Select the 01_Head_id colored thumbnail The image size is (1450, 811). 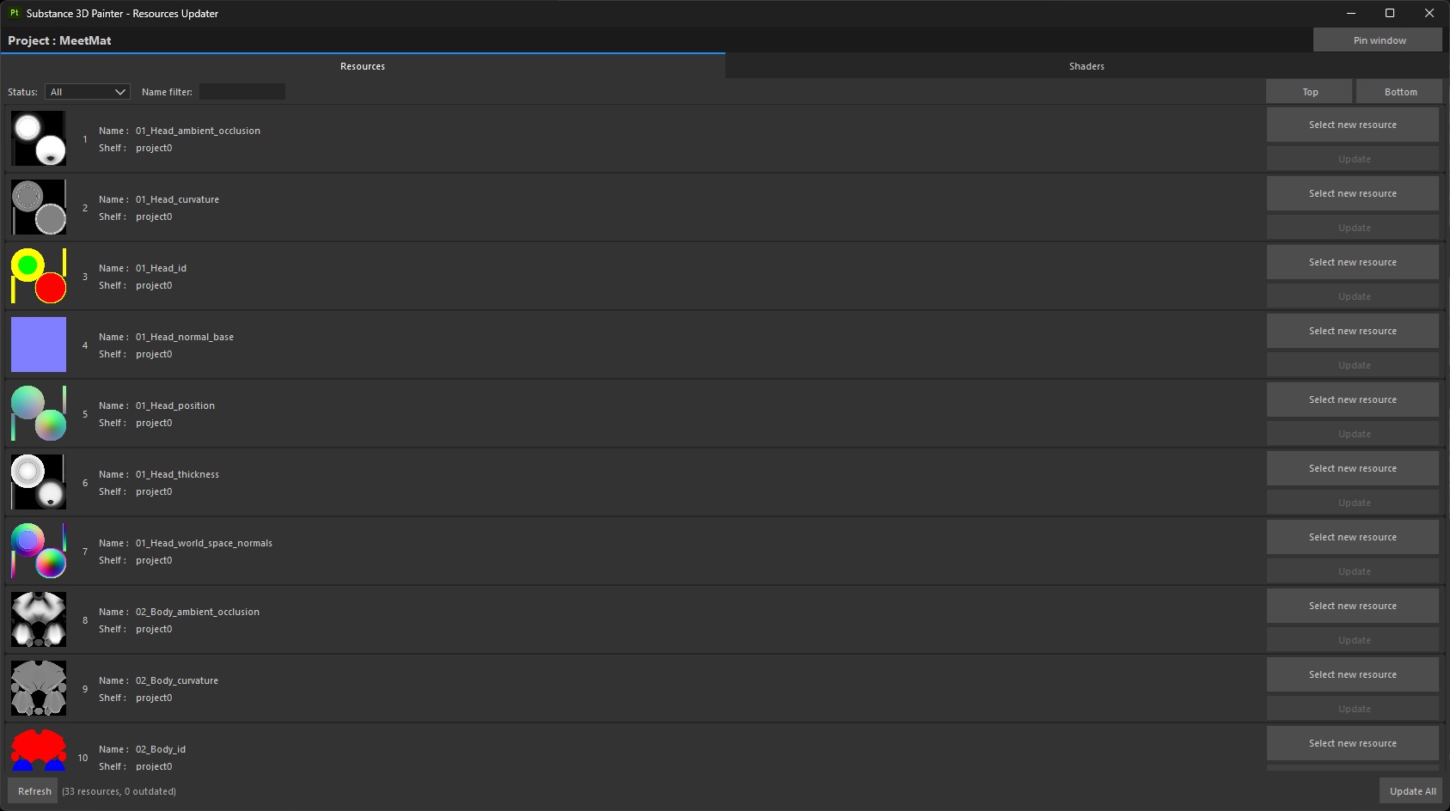[x=39, y=276]
